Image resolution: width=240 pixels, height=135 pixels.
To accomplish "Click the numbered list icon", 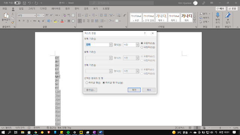I will [87, 15].
